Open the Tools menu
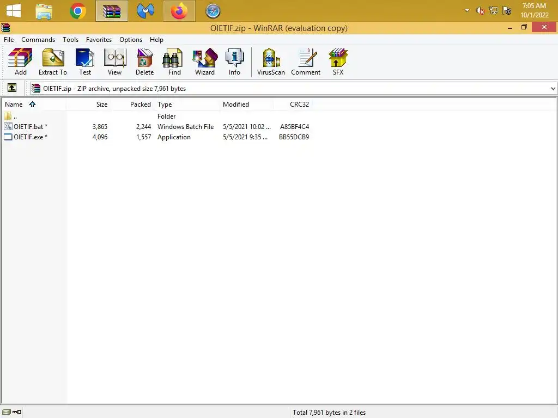558x418 pixels. coord(70,39)
